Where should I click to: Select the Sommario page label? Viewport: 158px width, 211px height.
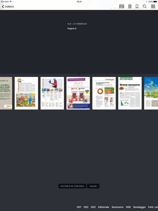coord(117,207)
